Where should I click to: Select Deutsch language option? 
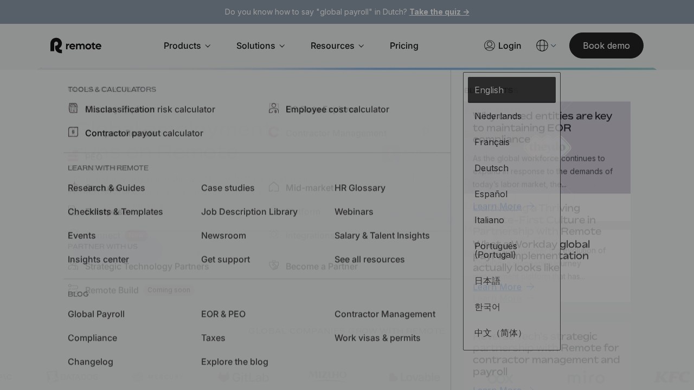[512, 168]
